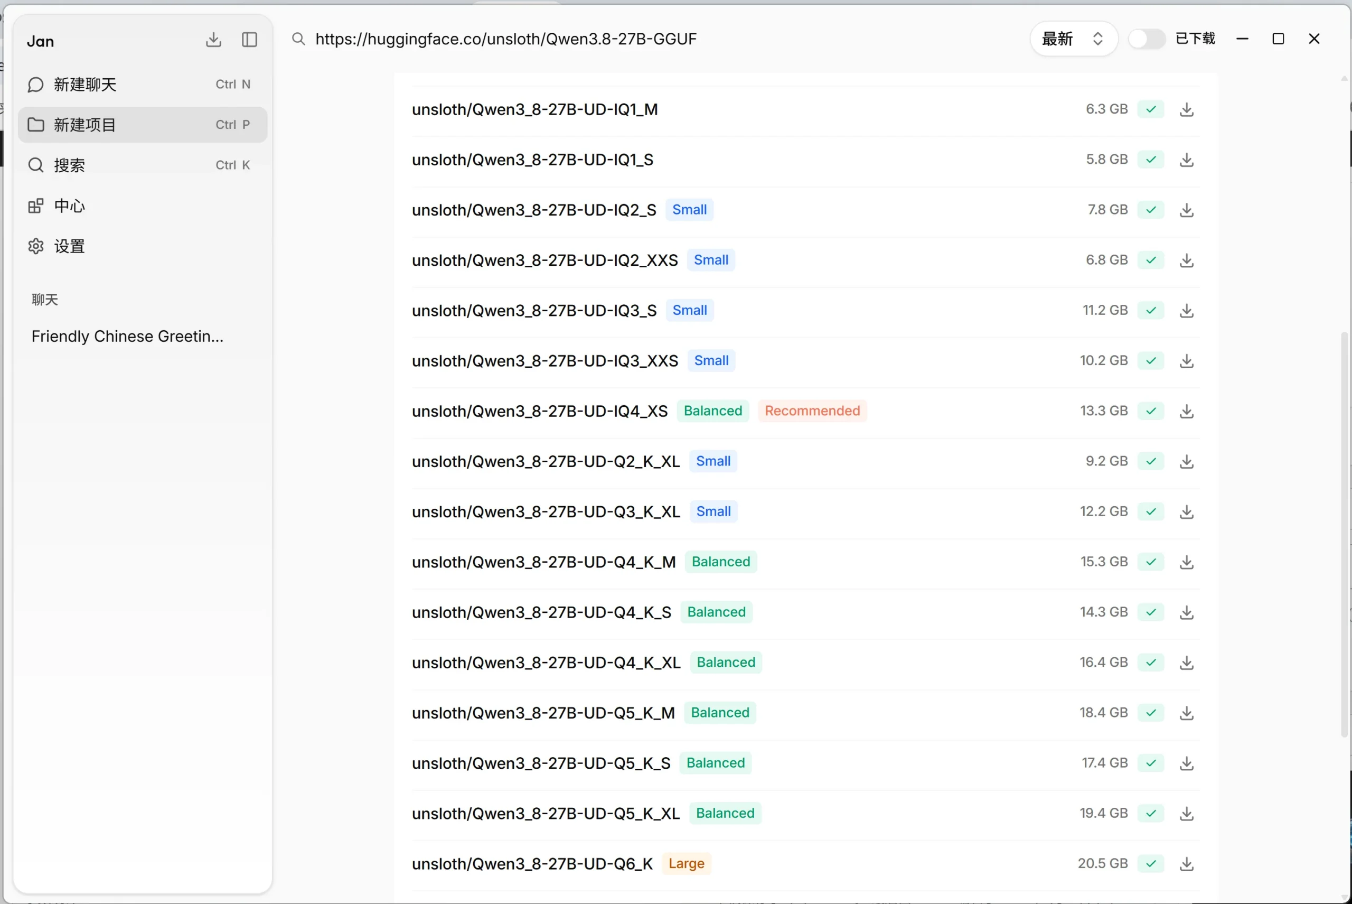Download the UD-IQ4_XS model

(x=1186, y=411)
